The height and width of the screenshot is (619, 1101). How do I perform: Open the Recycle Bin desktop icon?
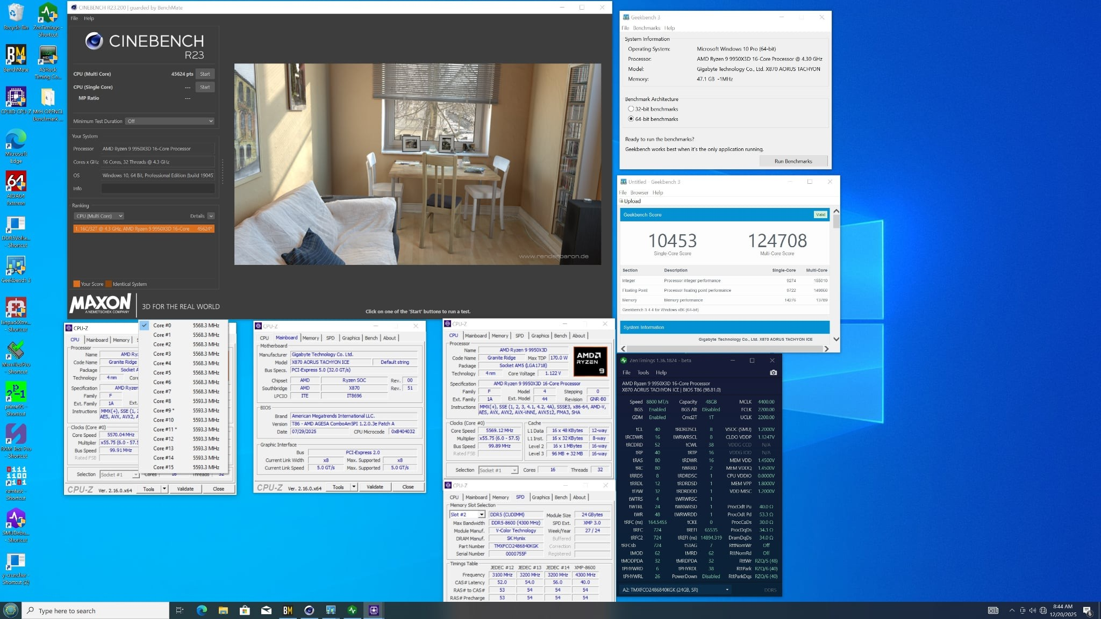point(16,17)
